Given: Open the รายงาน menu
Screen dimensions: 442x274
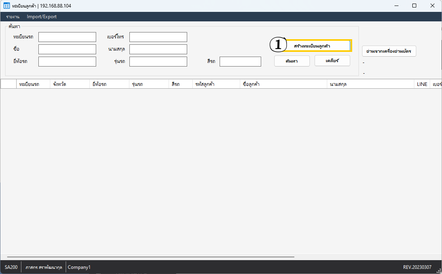Looking at the screenshot, I should coord(13,17).
